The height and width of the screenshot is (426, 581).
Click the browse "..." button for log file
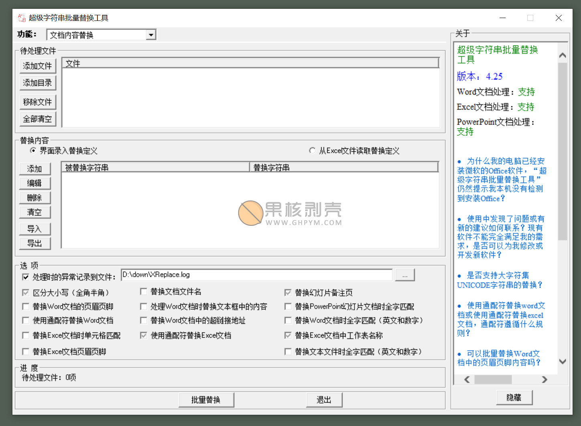click(405, 275)
